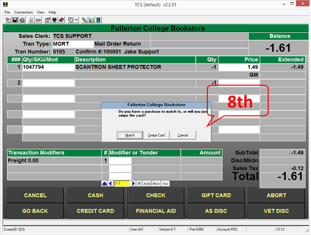The width and height of the screenshot is (311, 235).
Task: Select the FINANCIAL AID tender button
Action: coord(155,211)
